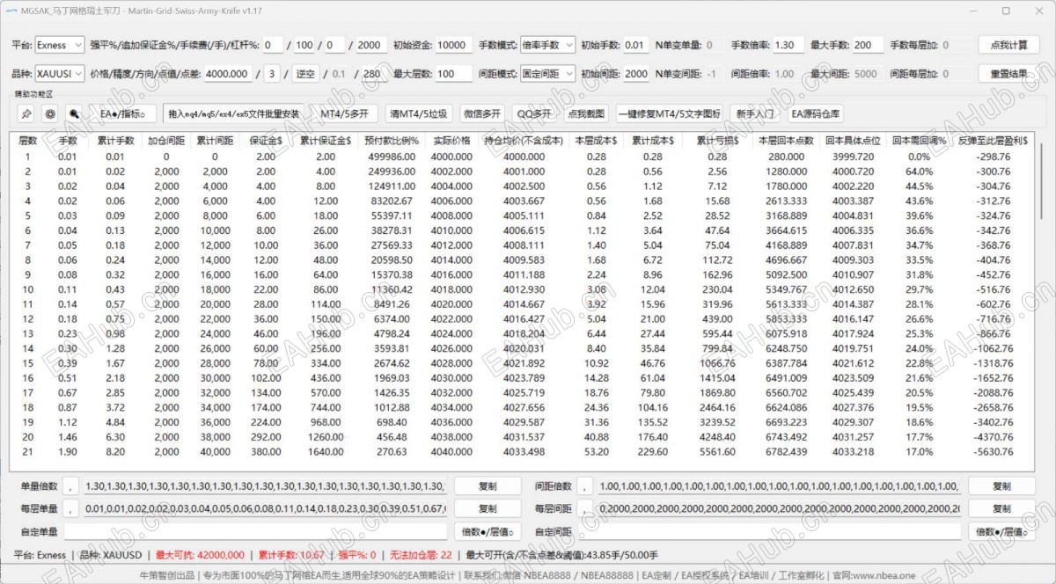Viewport: 1056px width, 584px height.
Task: Open the 品种 XAUUSD dropdown
Action: pos(60,74)
